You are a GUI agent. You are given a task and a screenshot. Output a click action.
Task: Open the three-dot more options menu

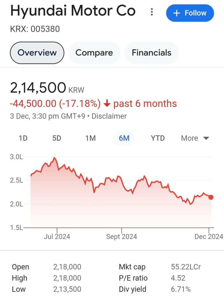pos(151,12)
